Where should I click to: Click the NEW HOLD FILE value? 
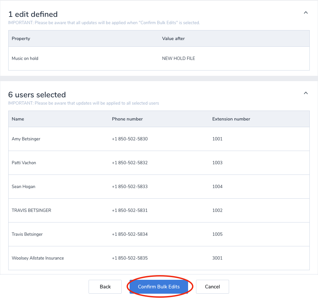179,59
